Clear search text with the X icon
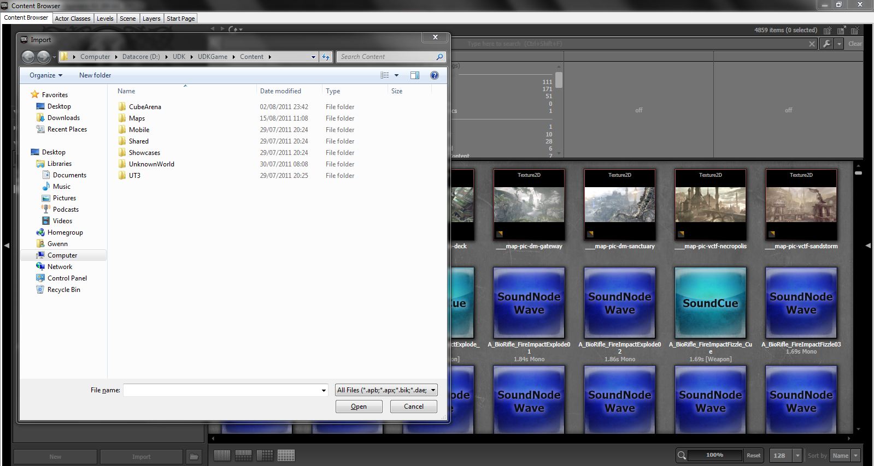This screenshot has width=874, height=466. [x=812, y=44]
